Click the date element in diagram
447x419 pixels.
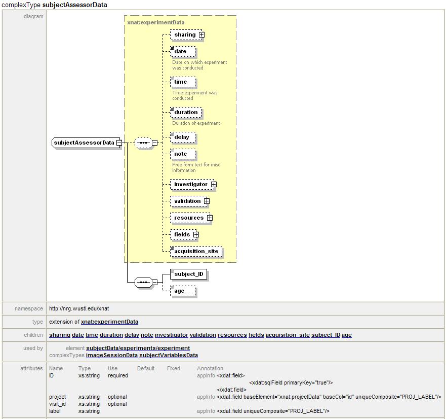click(x=182, y=52)
